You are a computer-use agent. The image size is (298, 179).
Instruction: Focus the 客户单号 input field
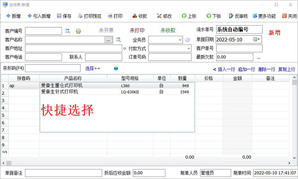tap(239, 49)
